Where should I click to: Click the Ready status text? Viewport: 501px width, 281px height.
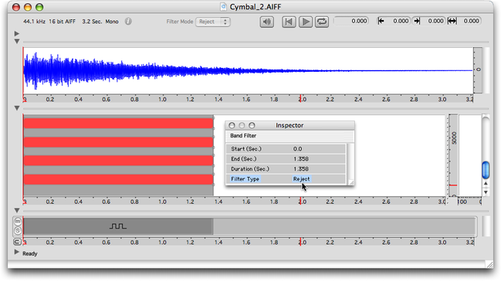[29, 253]
